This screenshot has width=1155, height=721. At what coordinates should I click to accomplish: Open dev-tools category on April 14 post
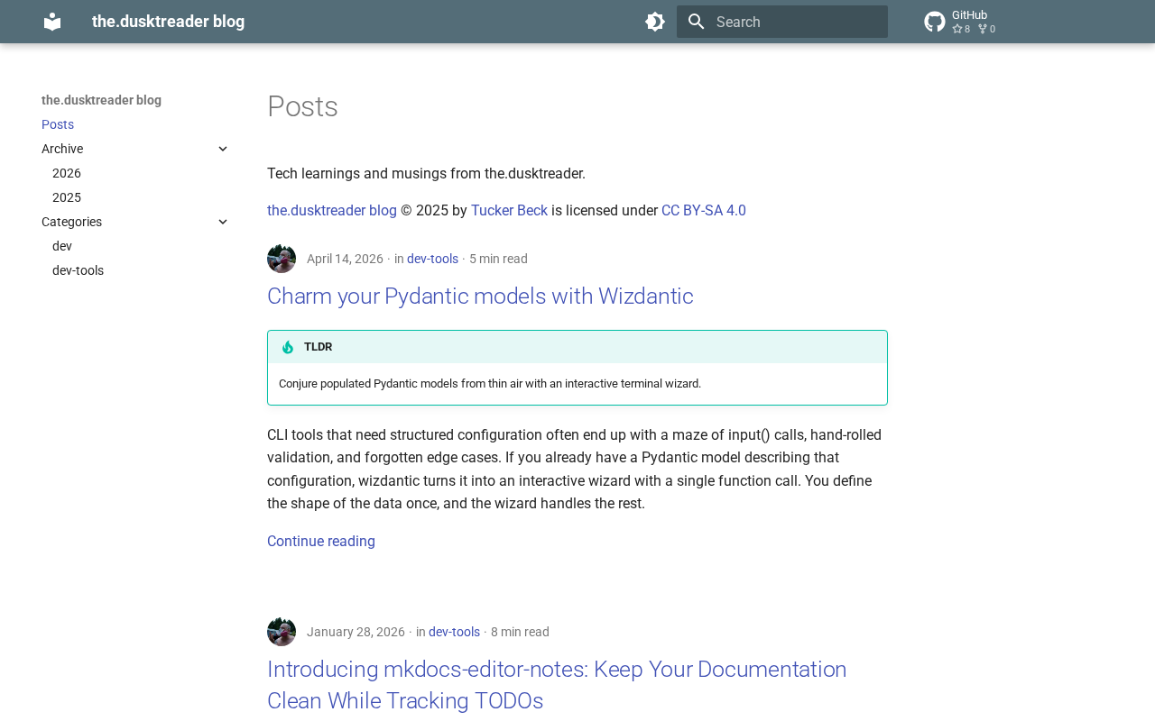click(432, 259)
